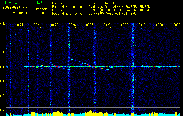Jump to the 0823 time marker
The width and height of the screenshot is (183, 116).
pos(55,25)
